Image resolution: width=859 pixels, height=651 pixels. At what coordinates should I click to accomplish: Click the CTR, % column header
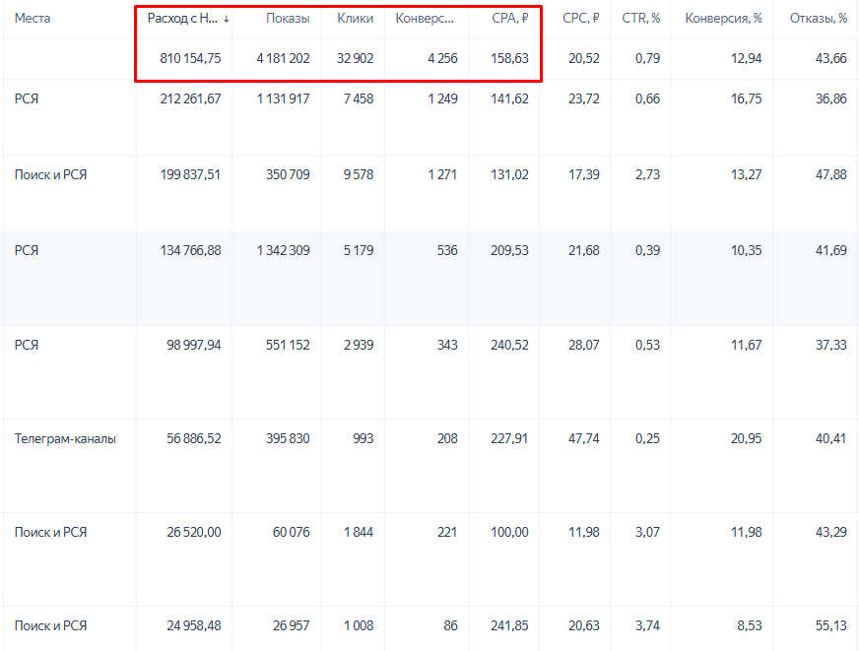pos(641,18)
